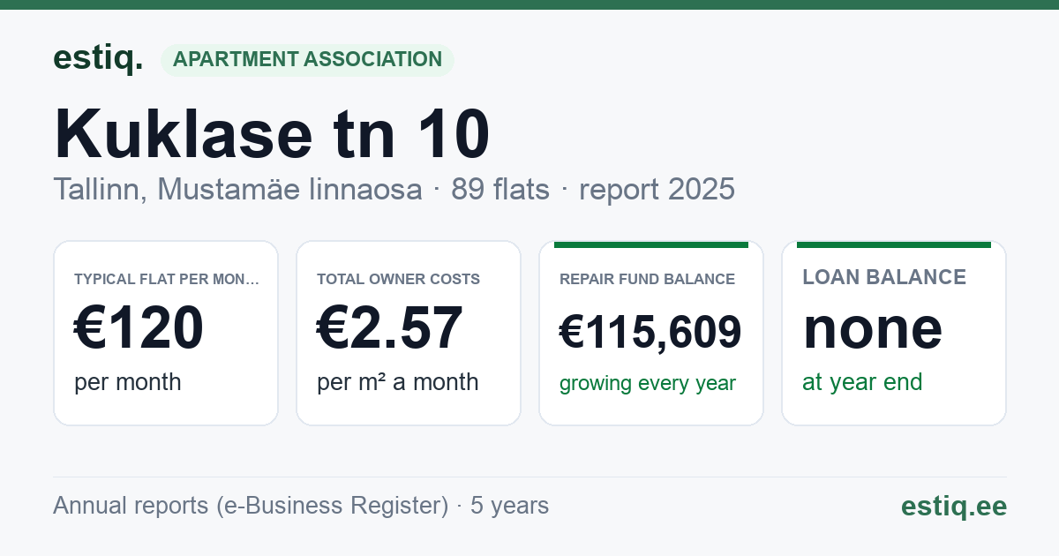This screenshot has height=556, width=1059.
Task: Click the Loan balance label
Action: pos(884,277)
